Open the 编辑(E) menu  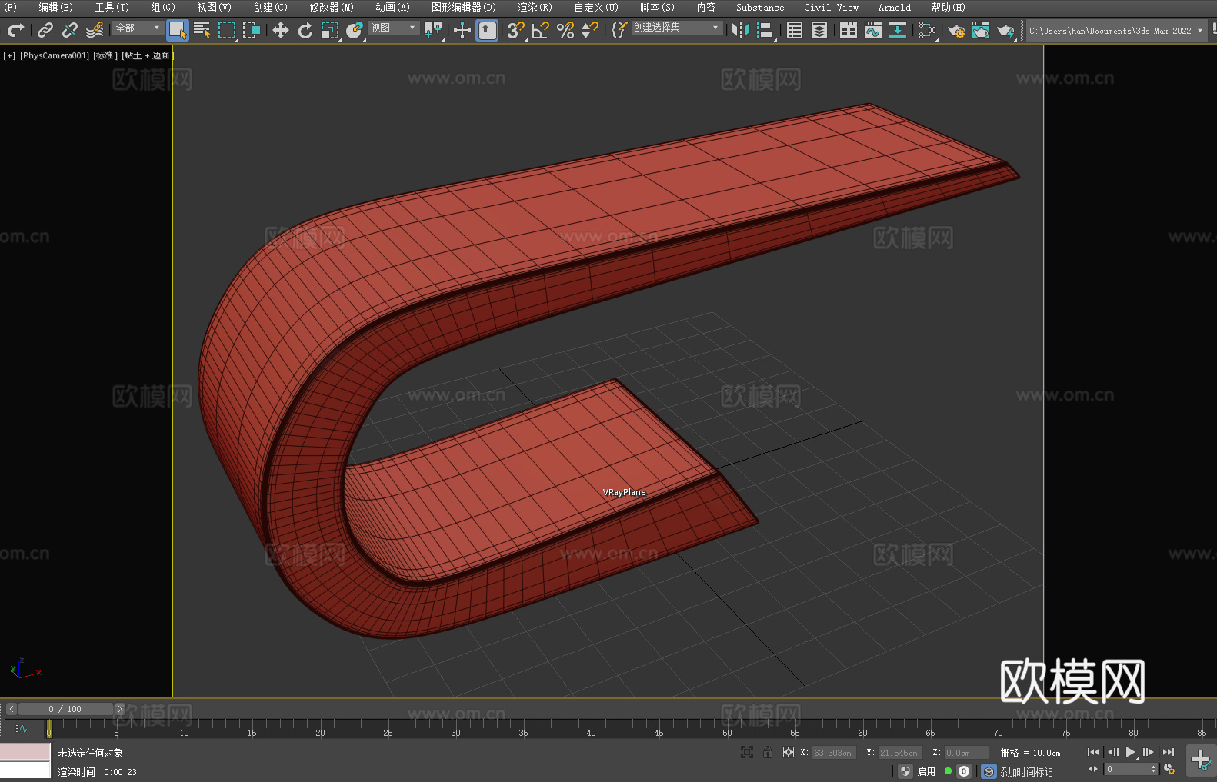point(55,7)
